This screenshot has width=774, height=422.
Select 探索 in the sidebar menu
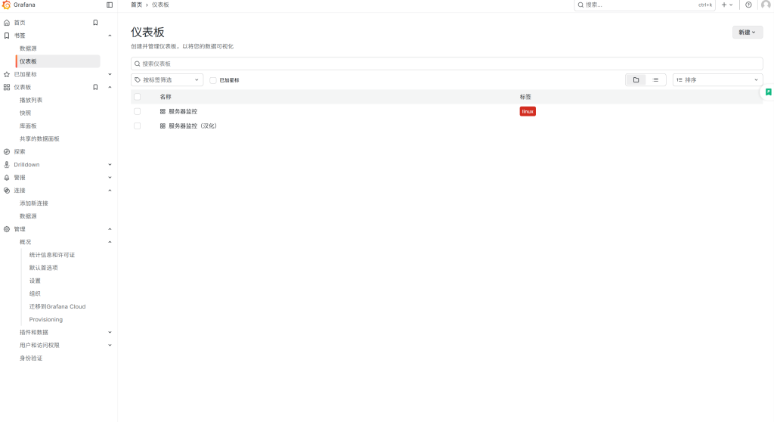(x=20, y=151)
